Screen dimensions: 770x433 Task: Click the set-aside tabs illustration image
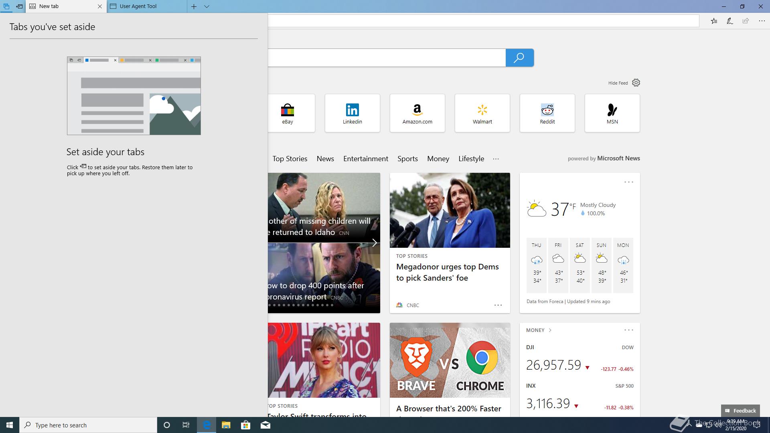tap(134, 96)
